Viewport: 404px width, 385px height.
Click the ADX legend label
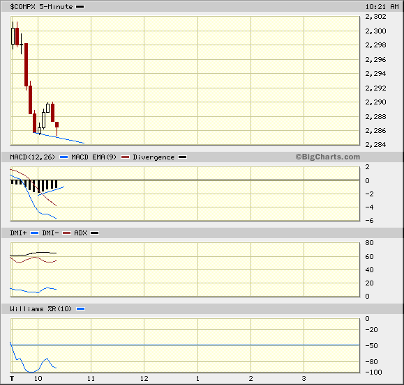pyautogui.click(x=80, y=233)
